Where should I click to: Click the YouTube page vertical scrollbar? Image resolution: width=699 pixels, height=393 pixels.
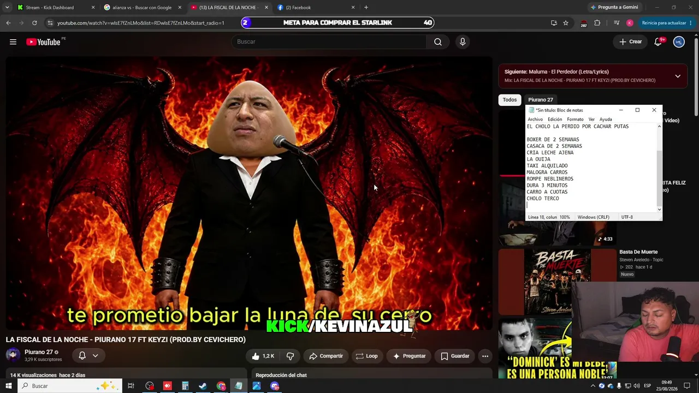pyautogui.click(x=696, y=76)
